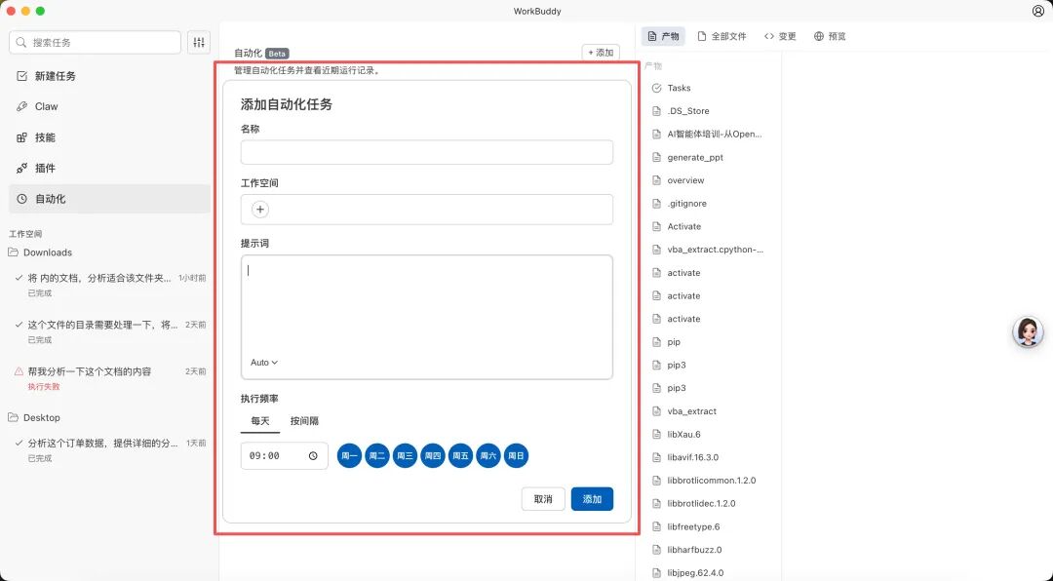
Task: Open 插件 in the sidebar
Action: coord(45,168)
